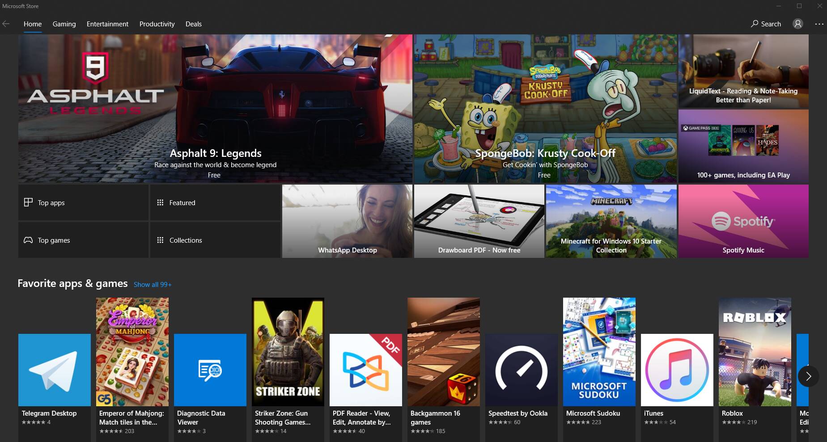
Task: Open the three-dot more options menu
Action: coord(819,24)
